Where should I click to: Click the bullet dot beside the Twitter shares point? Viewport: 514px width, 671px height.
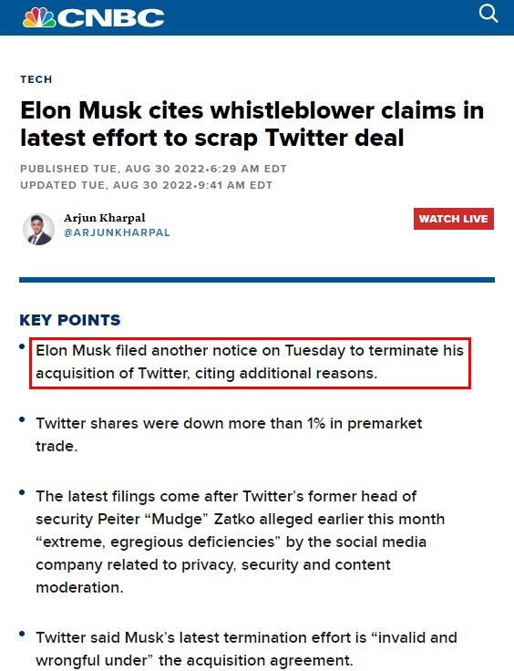22,419
